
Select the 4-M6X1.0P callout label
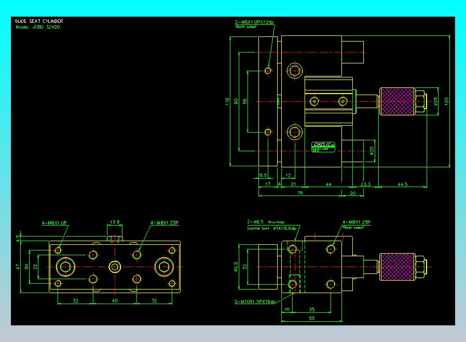pos(54,222)
